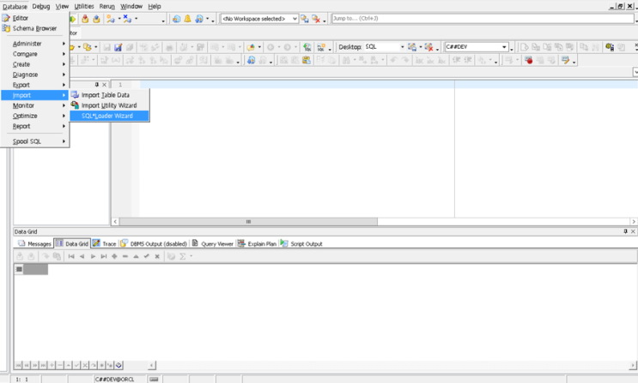638x383 pixels.
Task: Click the clipboard paste icon in second toolbar row
Action: point(307,61)
